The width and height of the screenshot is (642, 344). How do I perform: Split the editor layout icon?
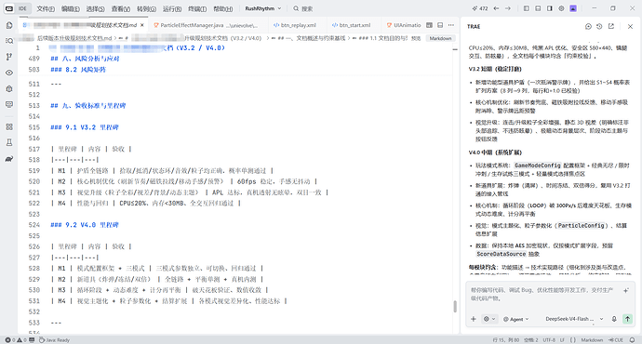[x=440, y=25]
